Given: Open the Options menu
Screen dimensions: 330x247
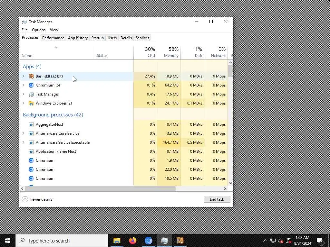Looking at the screenshot, I should (39, 30).
